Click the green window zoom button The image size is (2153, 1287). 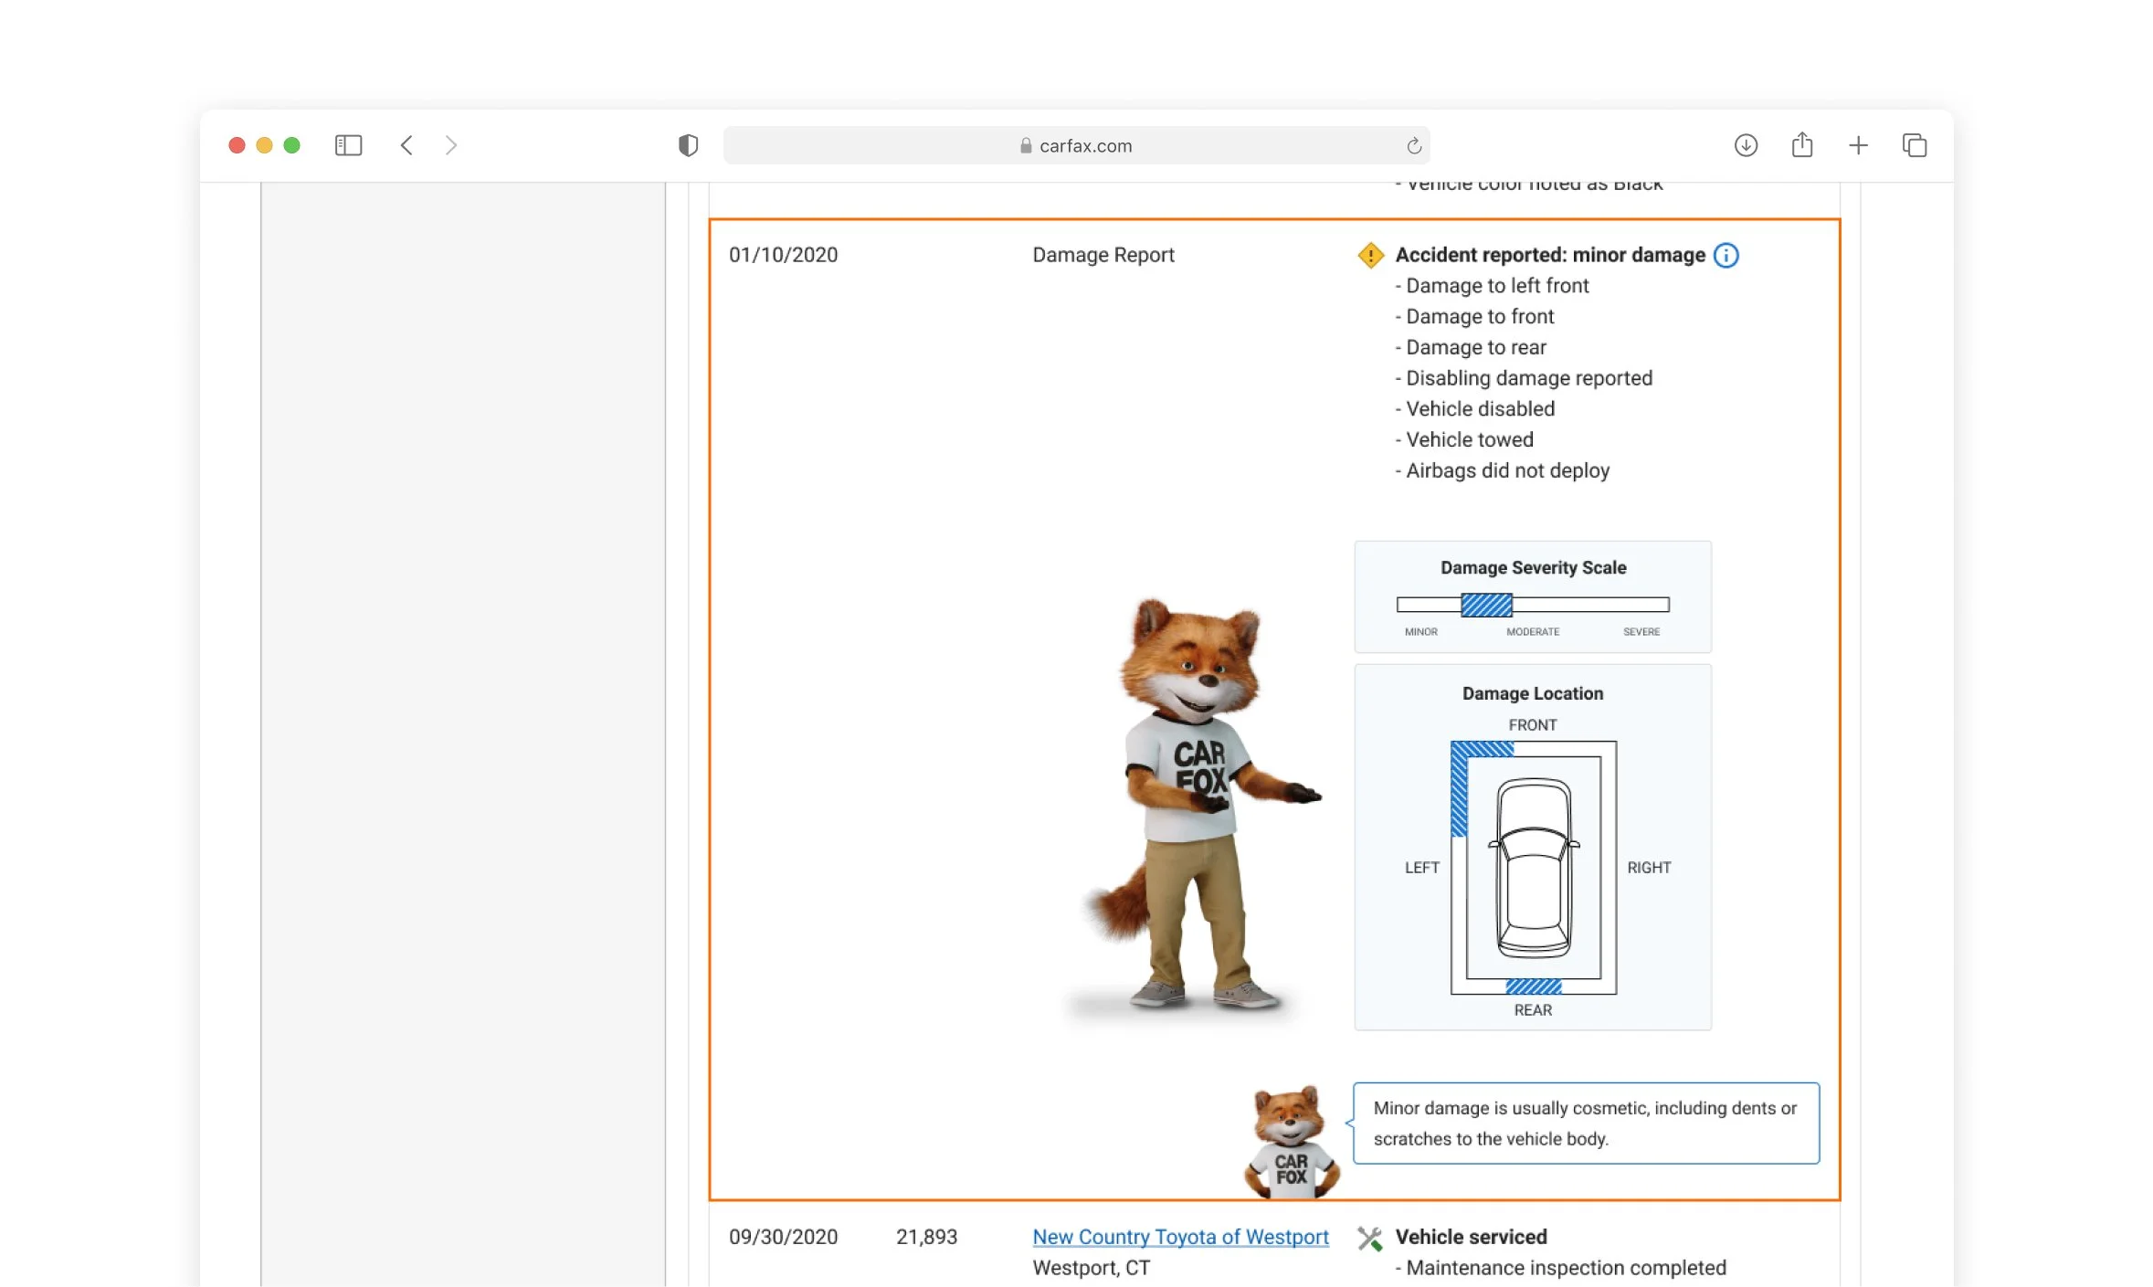tap(292, 145)
